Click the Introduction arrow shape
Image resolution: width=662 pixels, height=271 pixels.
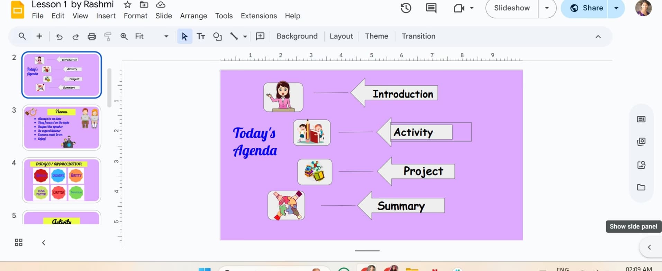[394, 93]
